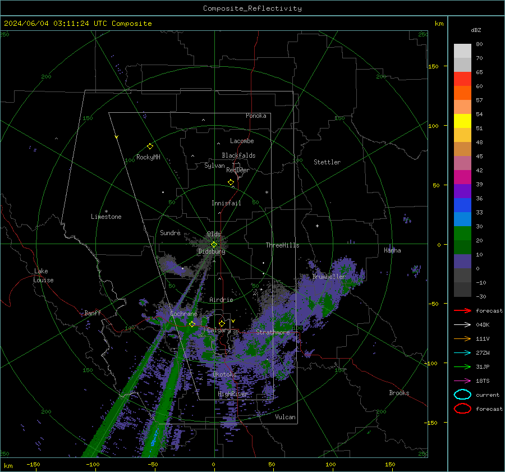Click the red forecast ellipse legend icon

pyautogui.click(x=462, y=408)
